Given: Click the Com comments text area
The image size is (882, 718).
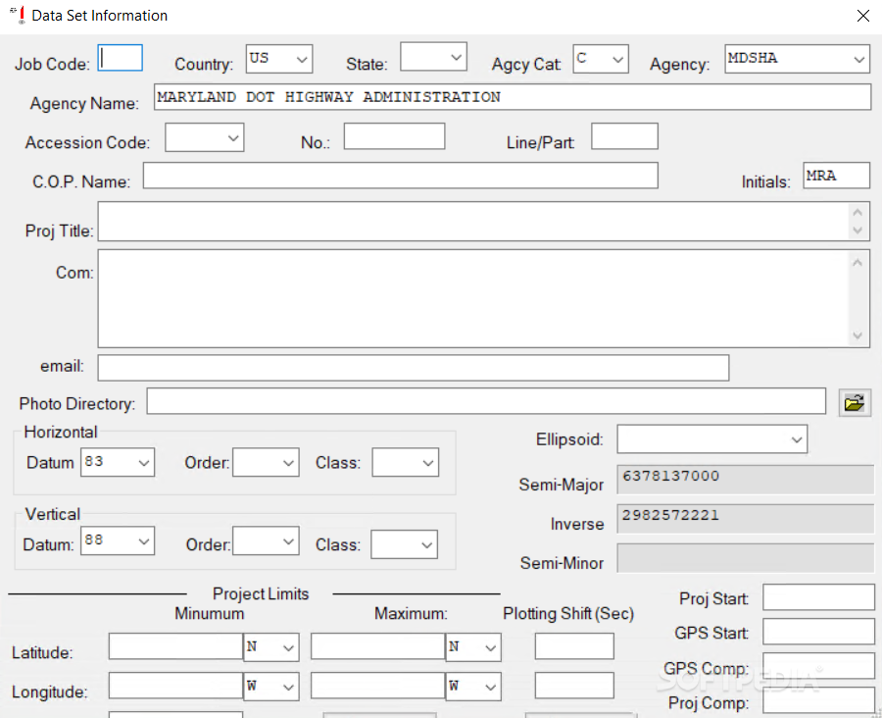Looking at the screenshot, I should tap(472, 298).
